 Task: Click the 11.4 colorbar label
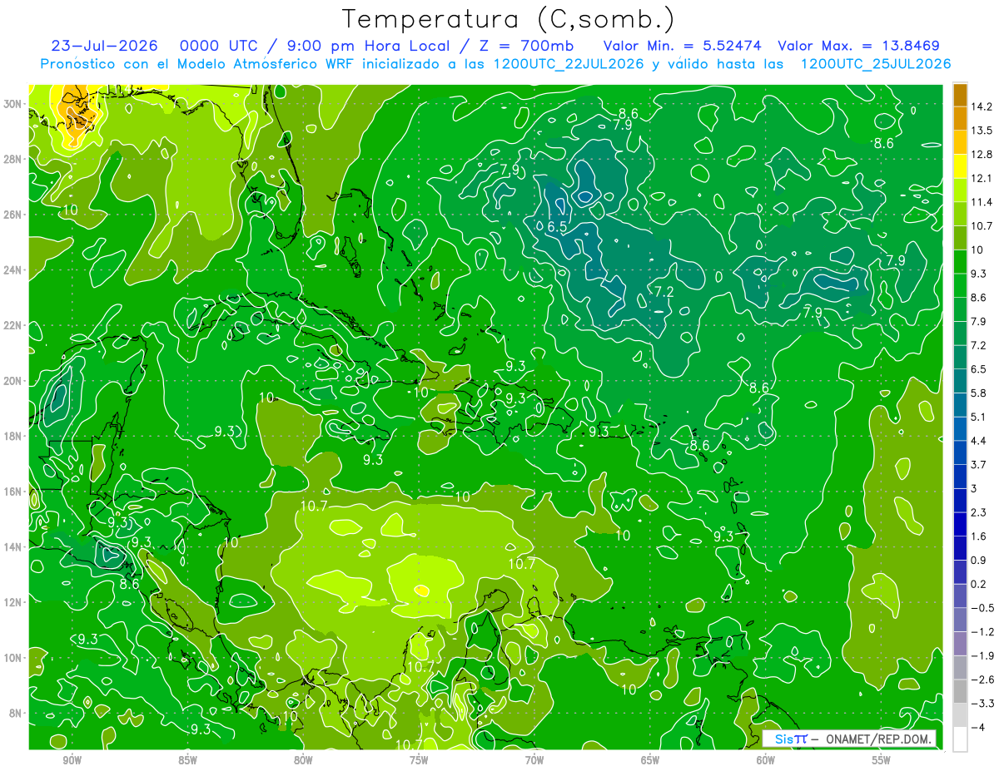(x=982, y=202)
